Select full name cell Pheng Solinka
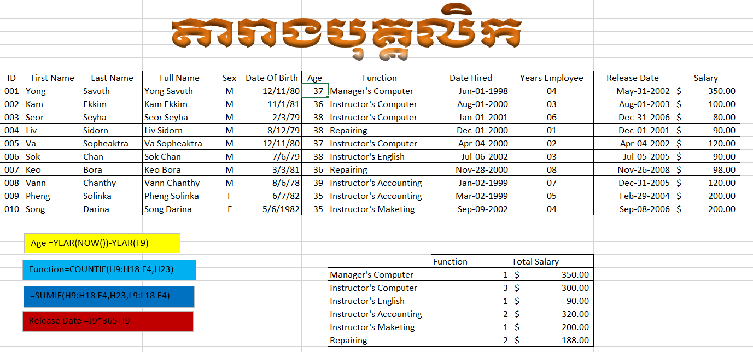Viewport: 753px width, 352px height. click(179, 196)
